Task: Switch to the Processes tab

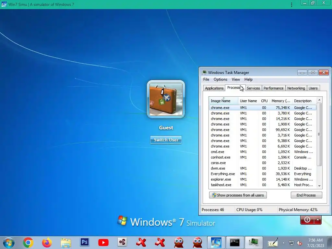Action: [x=235, y=88]
